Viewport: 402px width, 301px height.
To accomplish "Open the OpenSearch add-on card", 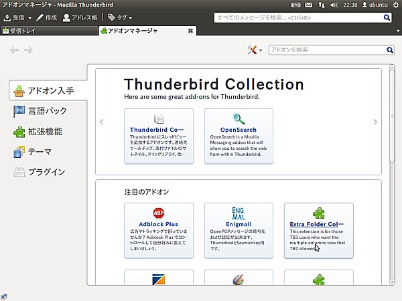I will [x=239, y=136].
